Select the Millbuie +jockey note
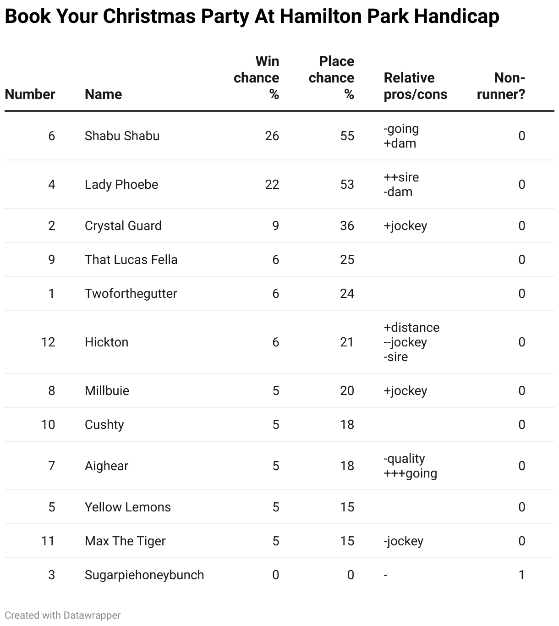This screenshot has width=559, height=626. click(x=405, y=391)
